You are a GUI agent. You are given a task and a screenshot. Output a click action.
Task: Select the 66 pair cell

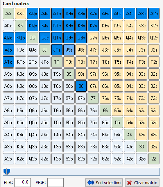point(105,110)
